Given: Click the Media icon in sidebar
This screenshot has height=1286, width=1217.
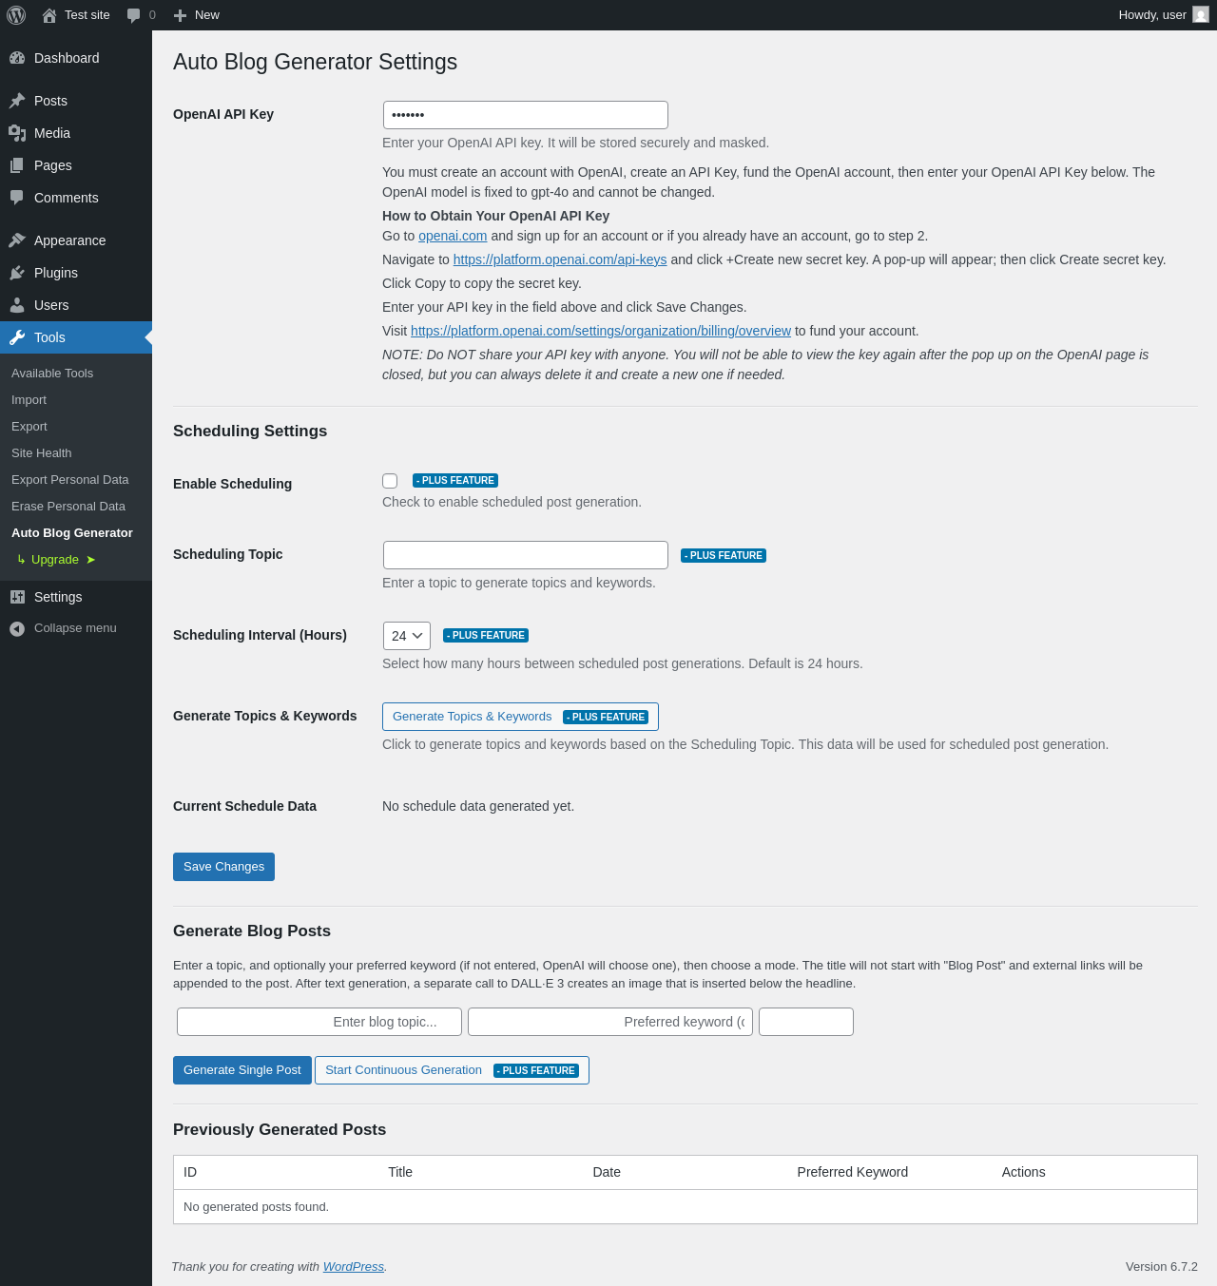Looking at the screenshot, I should click(x=17, y=133).
